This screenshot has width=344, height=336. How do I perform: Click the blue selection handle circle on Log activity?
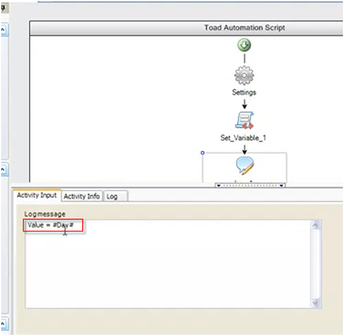203,153
